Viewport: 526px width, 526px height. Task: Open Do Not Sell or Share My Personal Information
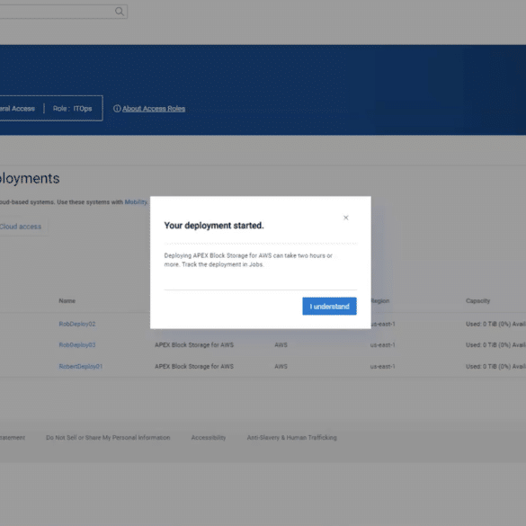[x=108, y=438]
